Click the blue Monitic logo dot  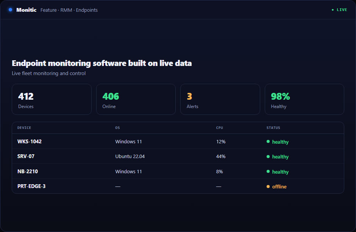pos(11,10)
